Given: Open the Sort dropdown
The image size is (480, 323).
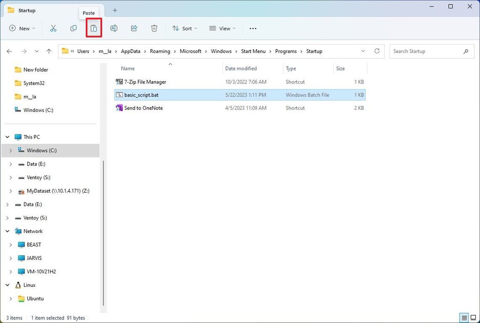Looking at the screenshot, I should 185,28.
